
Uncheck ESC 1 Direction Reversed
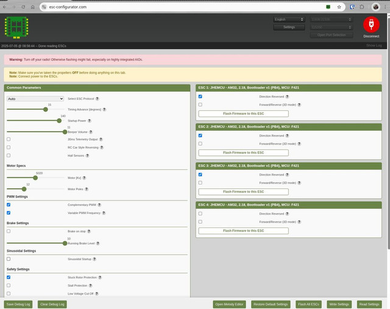tap(200, 96)
